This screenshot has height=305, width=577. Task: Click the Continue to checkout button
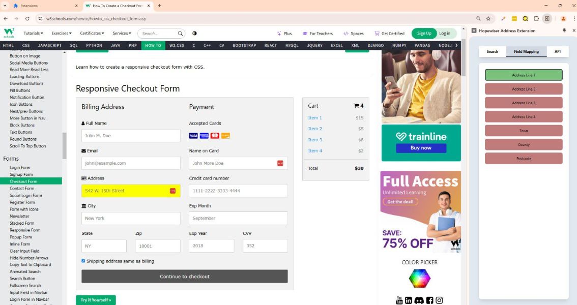(184, 277)
